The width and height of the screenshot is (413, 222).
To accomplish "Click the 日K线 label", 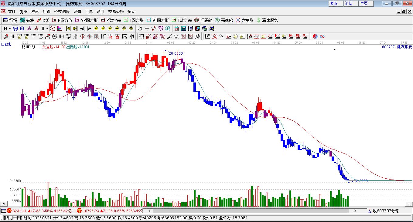I will pyautogui.click(x=6, y=45).
